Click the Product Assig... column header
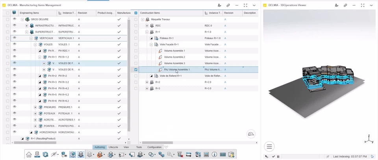The image size is (378, 160). [106, 13]
